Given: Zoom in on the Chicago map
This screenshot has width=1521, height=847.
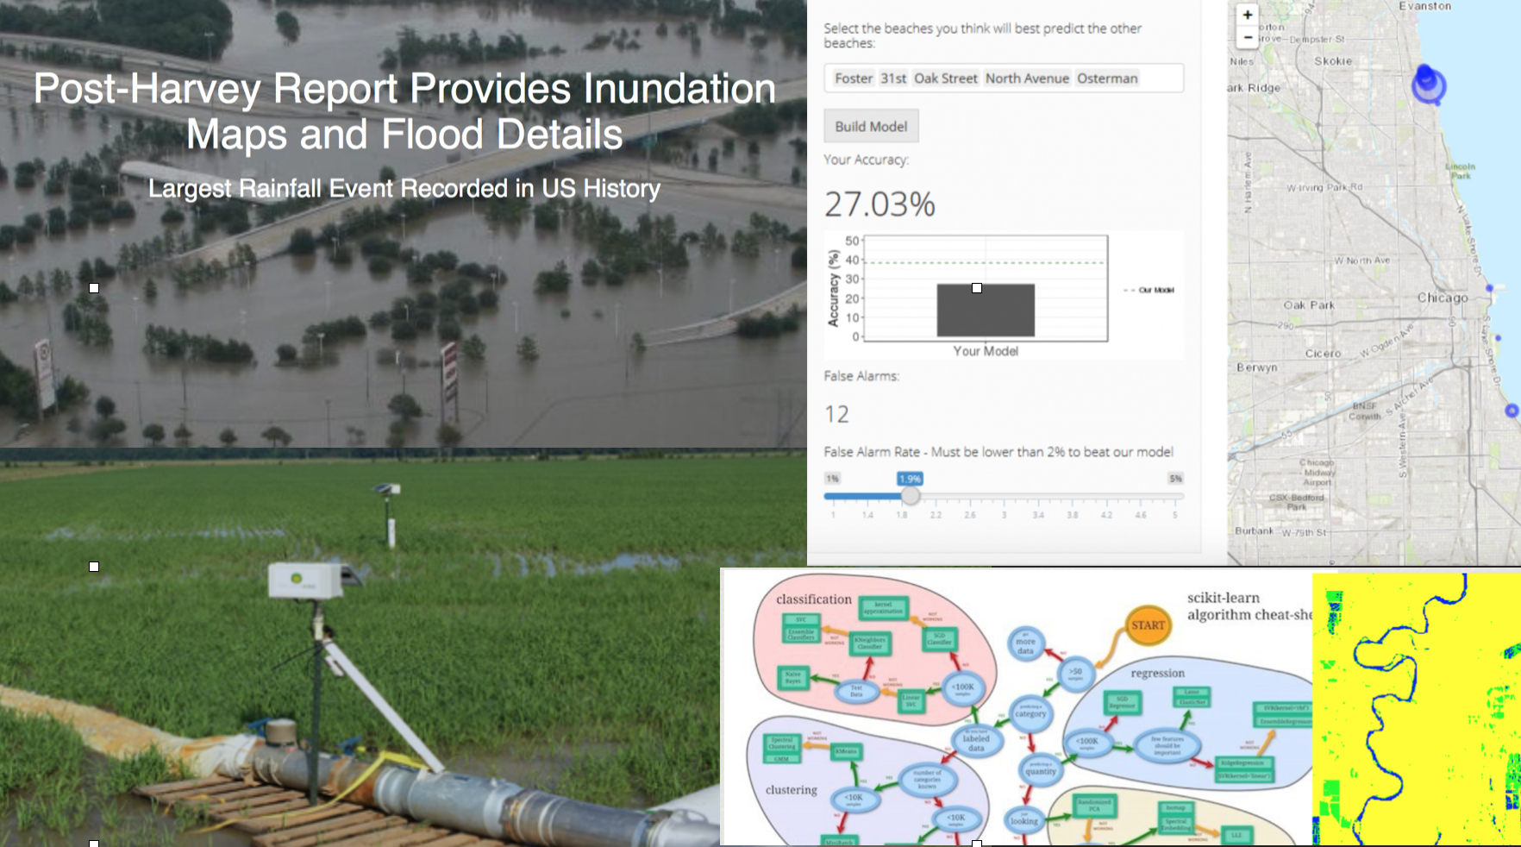Looking at the screenshot, I should 1247,15.
